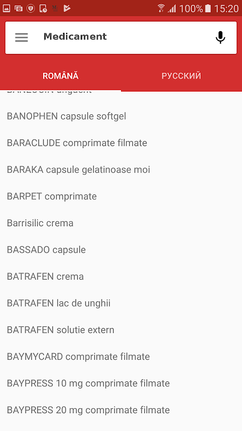Viewport: 242px width, 431px height.
Task: Open Barrisilic crema entry
Action: (x=121, y=223)
